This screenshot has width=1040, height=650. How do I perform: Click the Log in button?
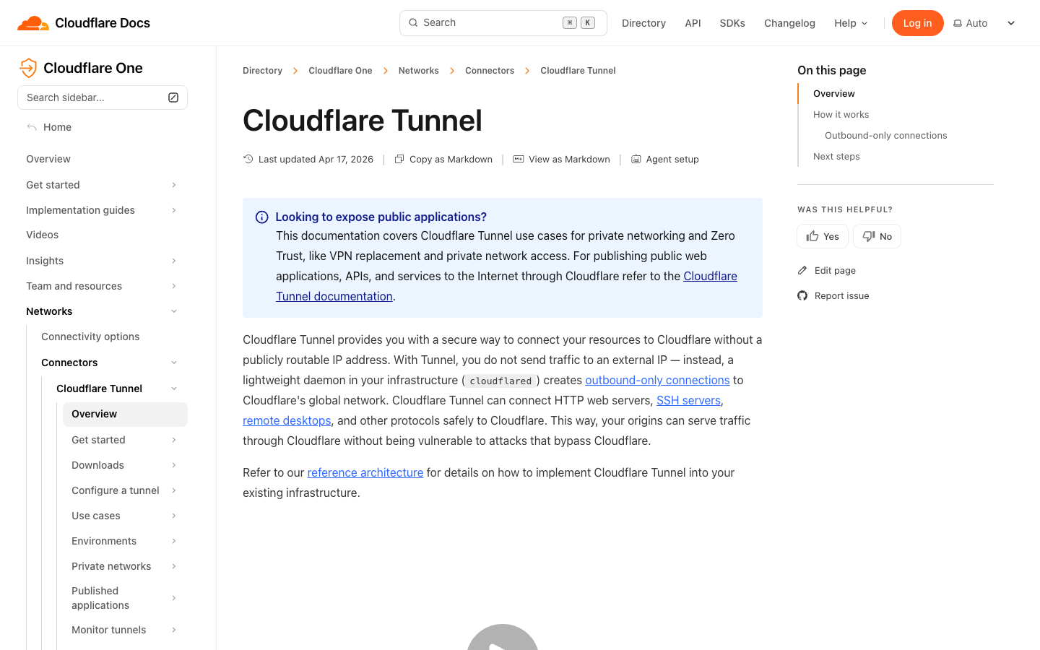pyautogui.click(x=917, y=23)
